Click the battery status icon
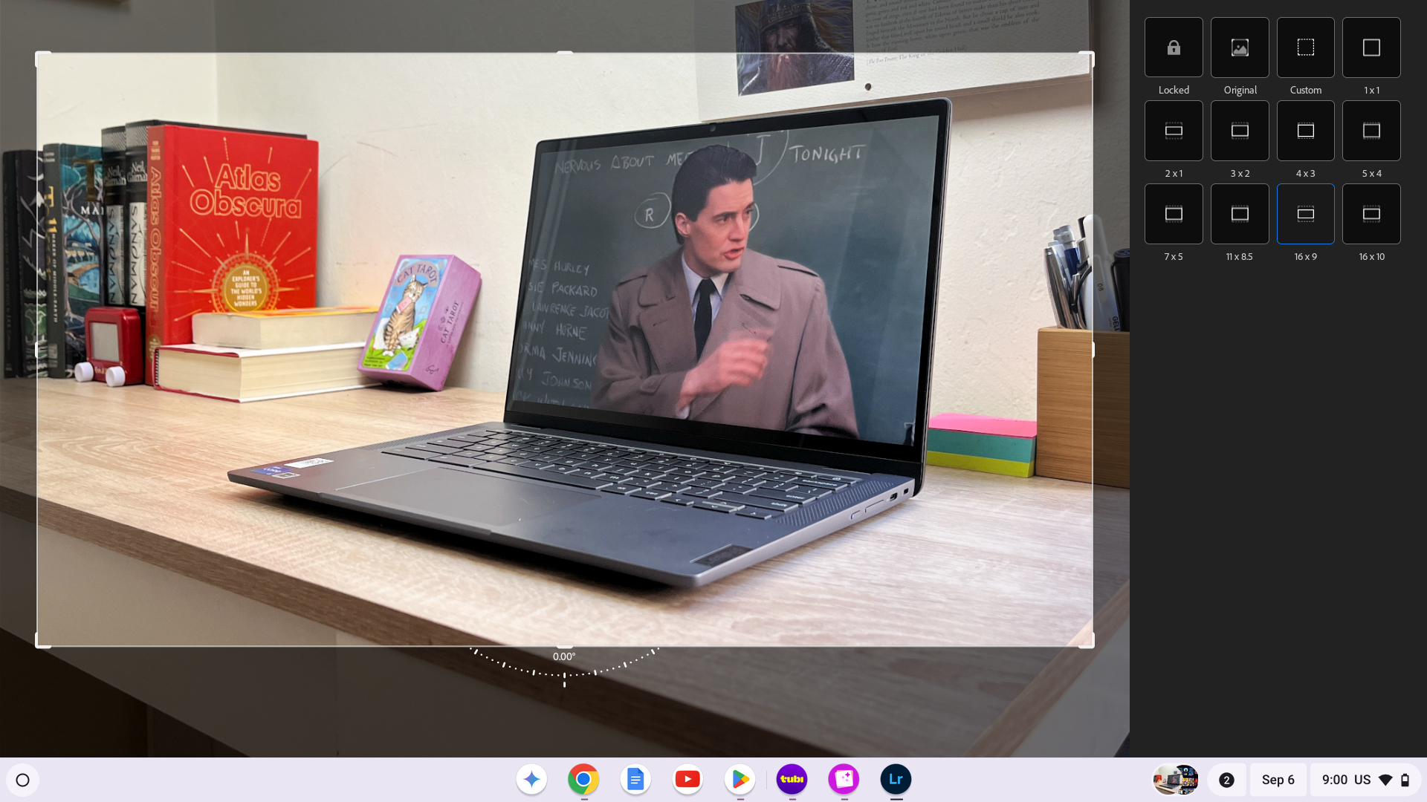The width and height of the screenshot is (1427, 802). [x=1405, y=780]
